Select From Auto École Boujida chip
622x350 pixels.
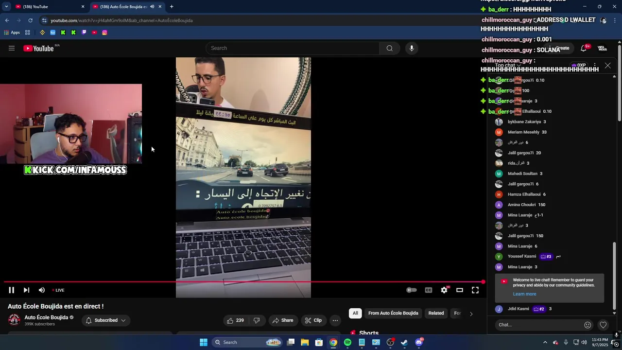pyautogui.click(x=393, y=313)
